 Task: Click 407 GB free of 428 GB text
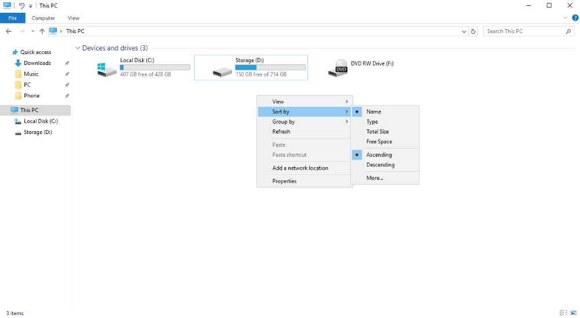146,74
